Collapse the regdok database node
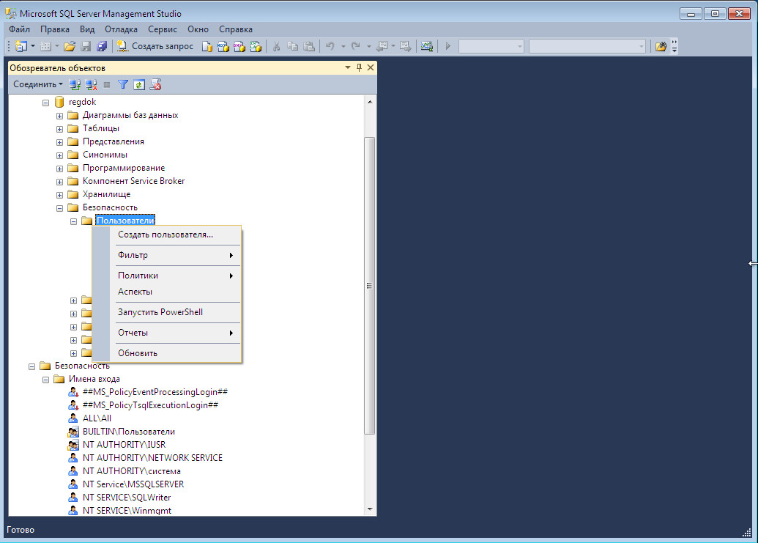This screenshot has height=543, width=758. click(x=46, y=103)
